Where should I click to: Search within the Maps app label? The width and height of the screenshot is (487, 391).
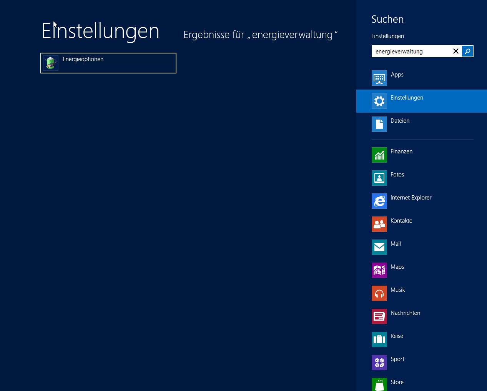(x=397, y=267)
